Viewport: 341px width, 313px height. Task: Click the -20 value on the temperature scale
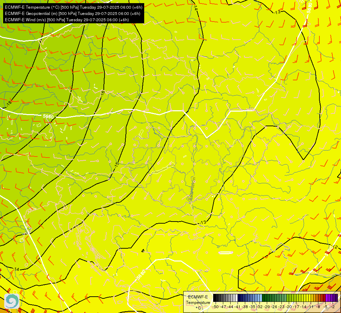pos(289,307)
